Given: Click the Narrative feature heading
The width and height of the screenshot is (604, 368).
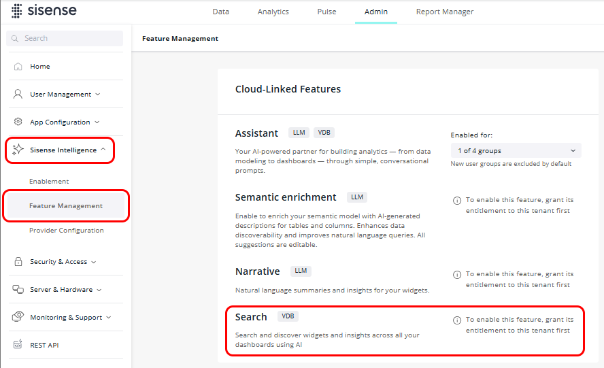Looking at the screenshot, I should [x=257, y=271].
